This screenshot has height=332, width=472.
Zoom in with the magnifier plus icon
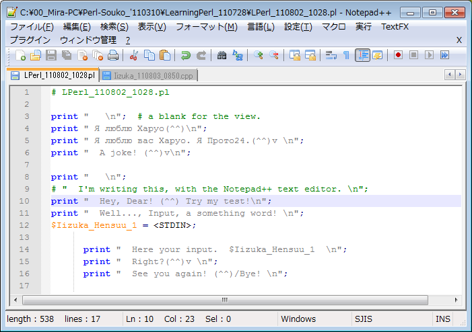tap(258, 55)
